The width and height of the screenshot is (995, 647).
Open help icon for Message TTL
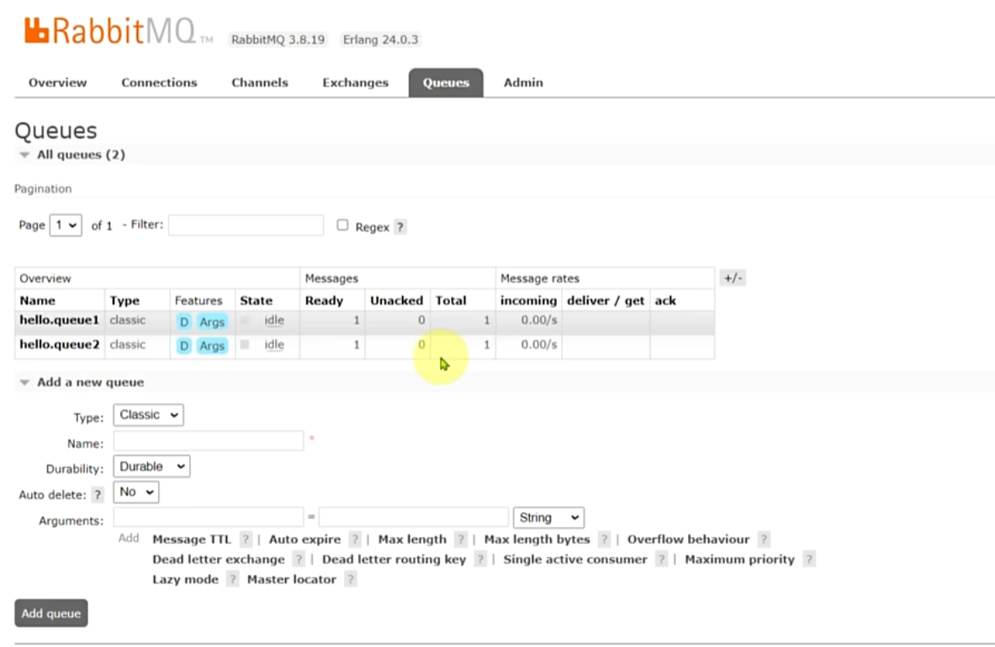(x=246, y=539)
